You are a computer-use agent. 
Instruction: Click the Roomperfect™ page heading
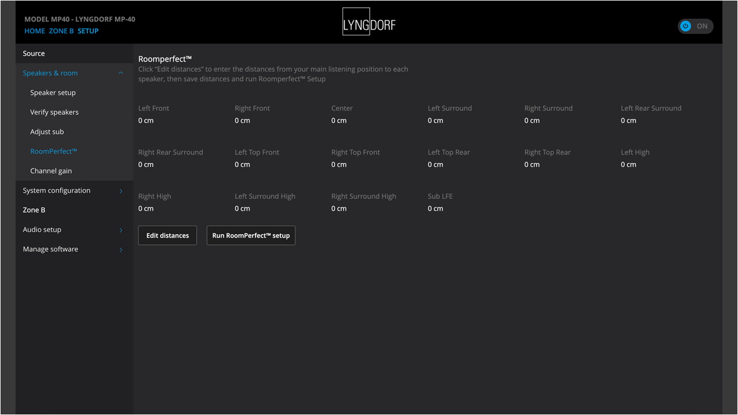click(x=165, y=59)
